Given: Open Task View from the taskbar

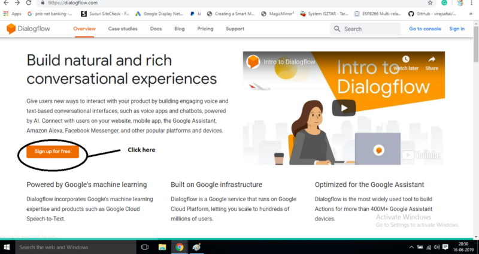Looking at the screenshot, I should coord(145,247).
